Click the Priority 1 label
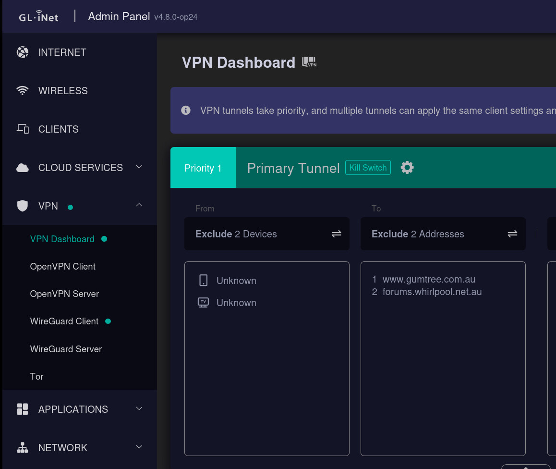556x469 pixels. (203, 168)
